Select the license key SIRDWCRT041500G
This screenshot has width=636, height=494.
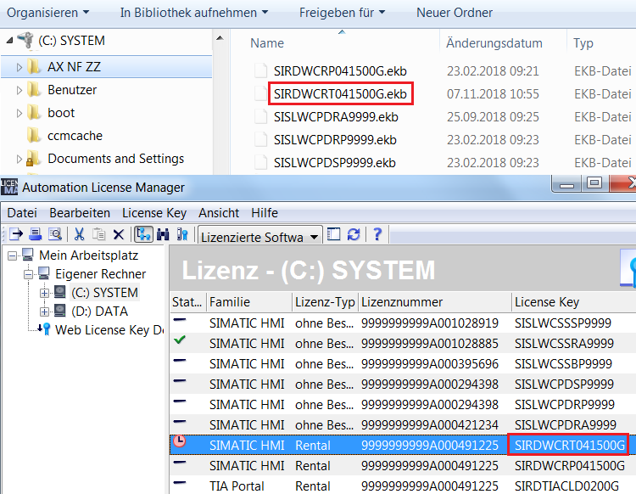tap(570, 446)
